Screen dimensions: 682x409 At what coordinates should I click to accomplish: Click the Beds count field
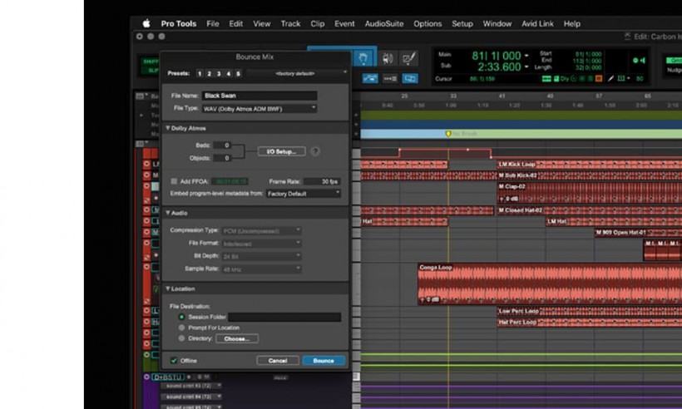[x=222, y=145]
